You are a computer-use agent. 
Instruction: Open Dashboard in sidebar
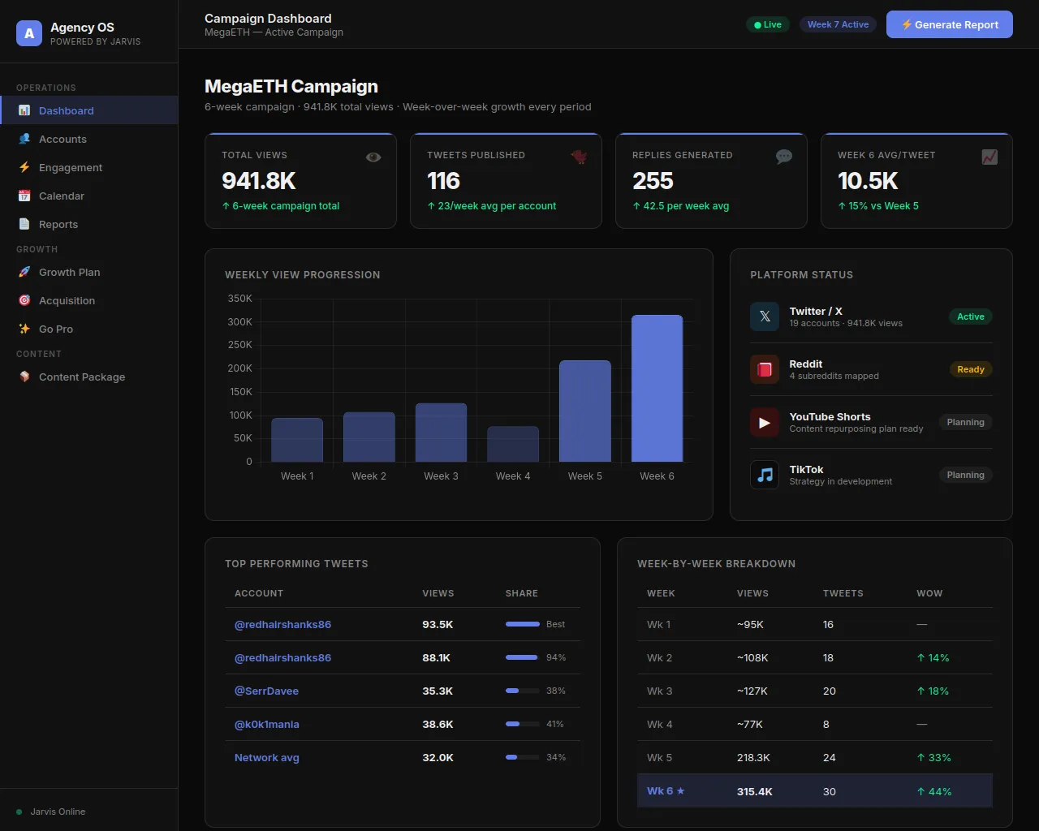[89, 110]
